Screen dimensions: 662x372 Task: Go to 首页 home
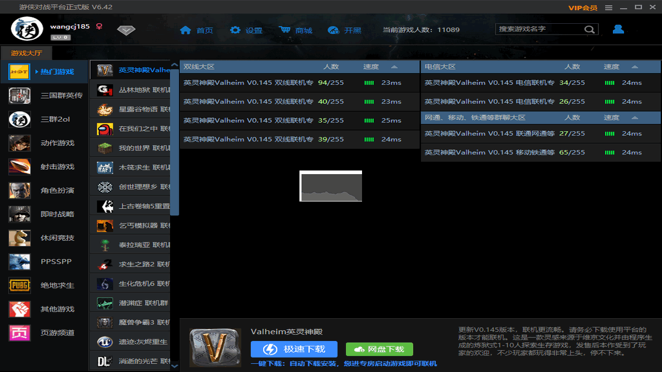click(x=197, y=30)
